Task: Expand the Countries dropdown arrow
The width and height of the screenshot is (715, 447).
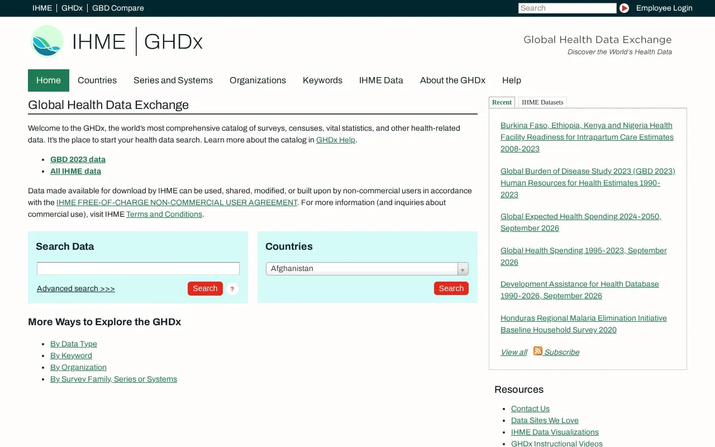Action: (x=463, y=269)
